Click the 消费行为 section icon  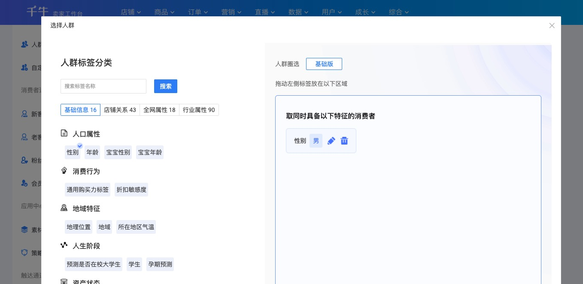click(x=64, y=171)
